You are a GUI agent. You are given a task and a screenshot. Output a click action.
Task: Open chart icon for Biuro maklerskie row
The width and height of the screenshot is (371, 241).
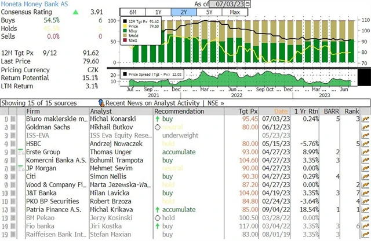[365, 118]
